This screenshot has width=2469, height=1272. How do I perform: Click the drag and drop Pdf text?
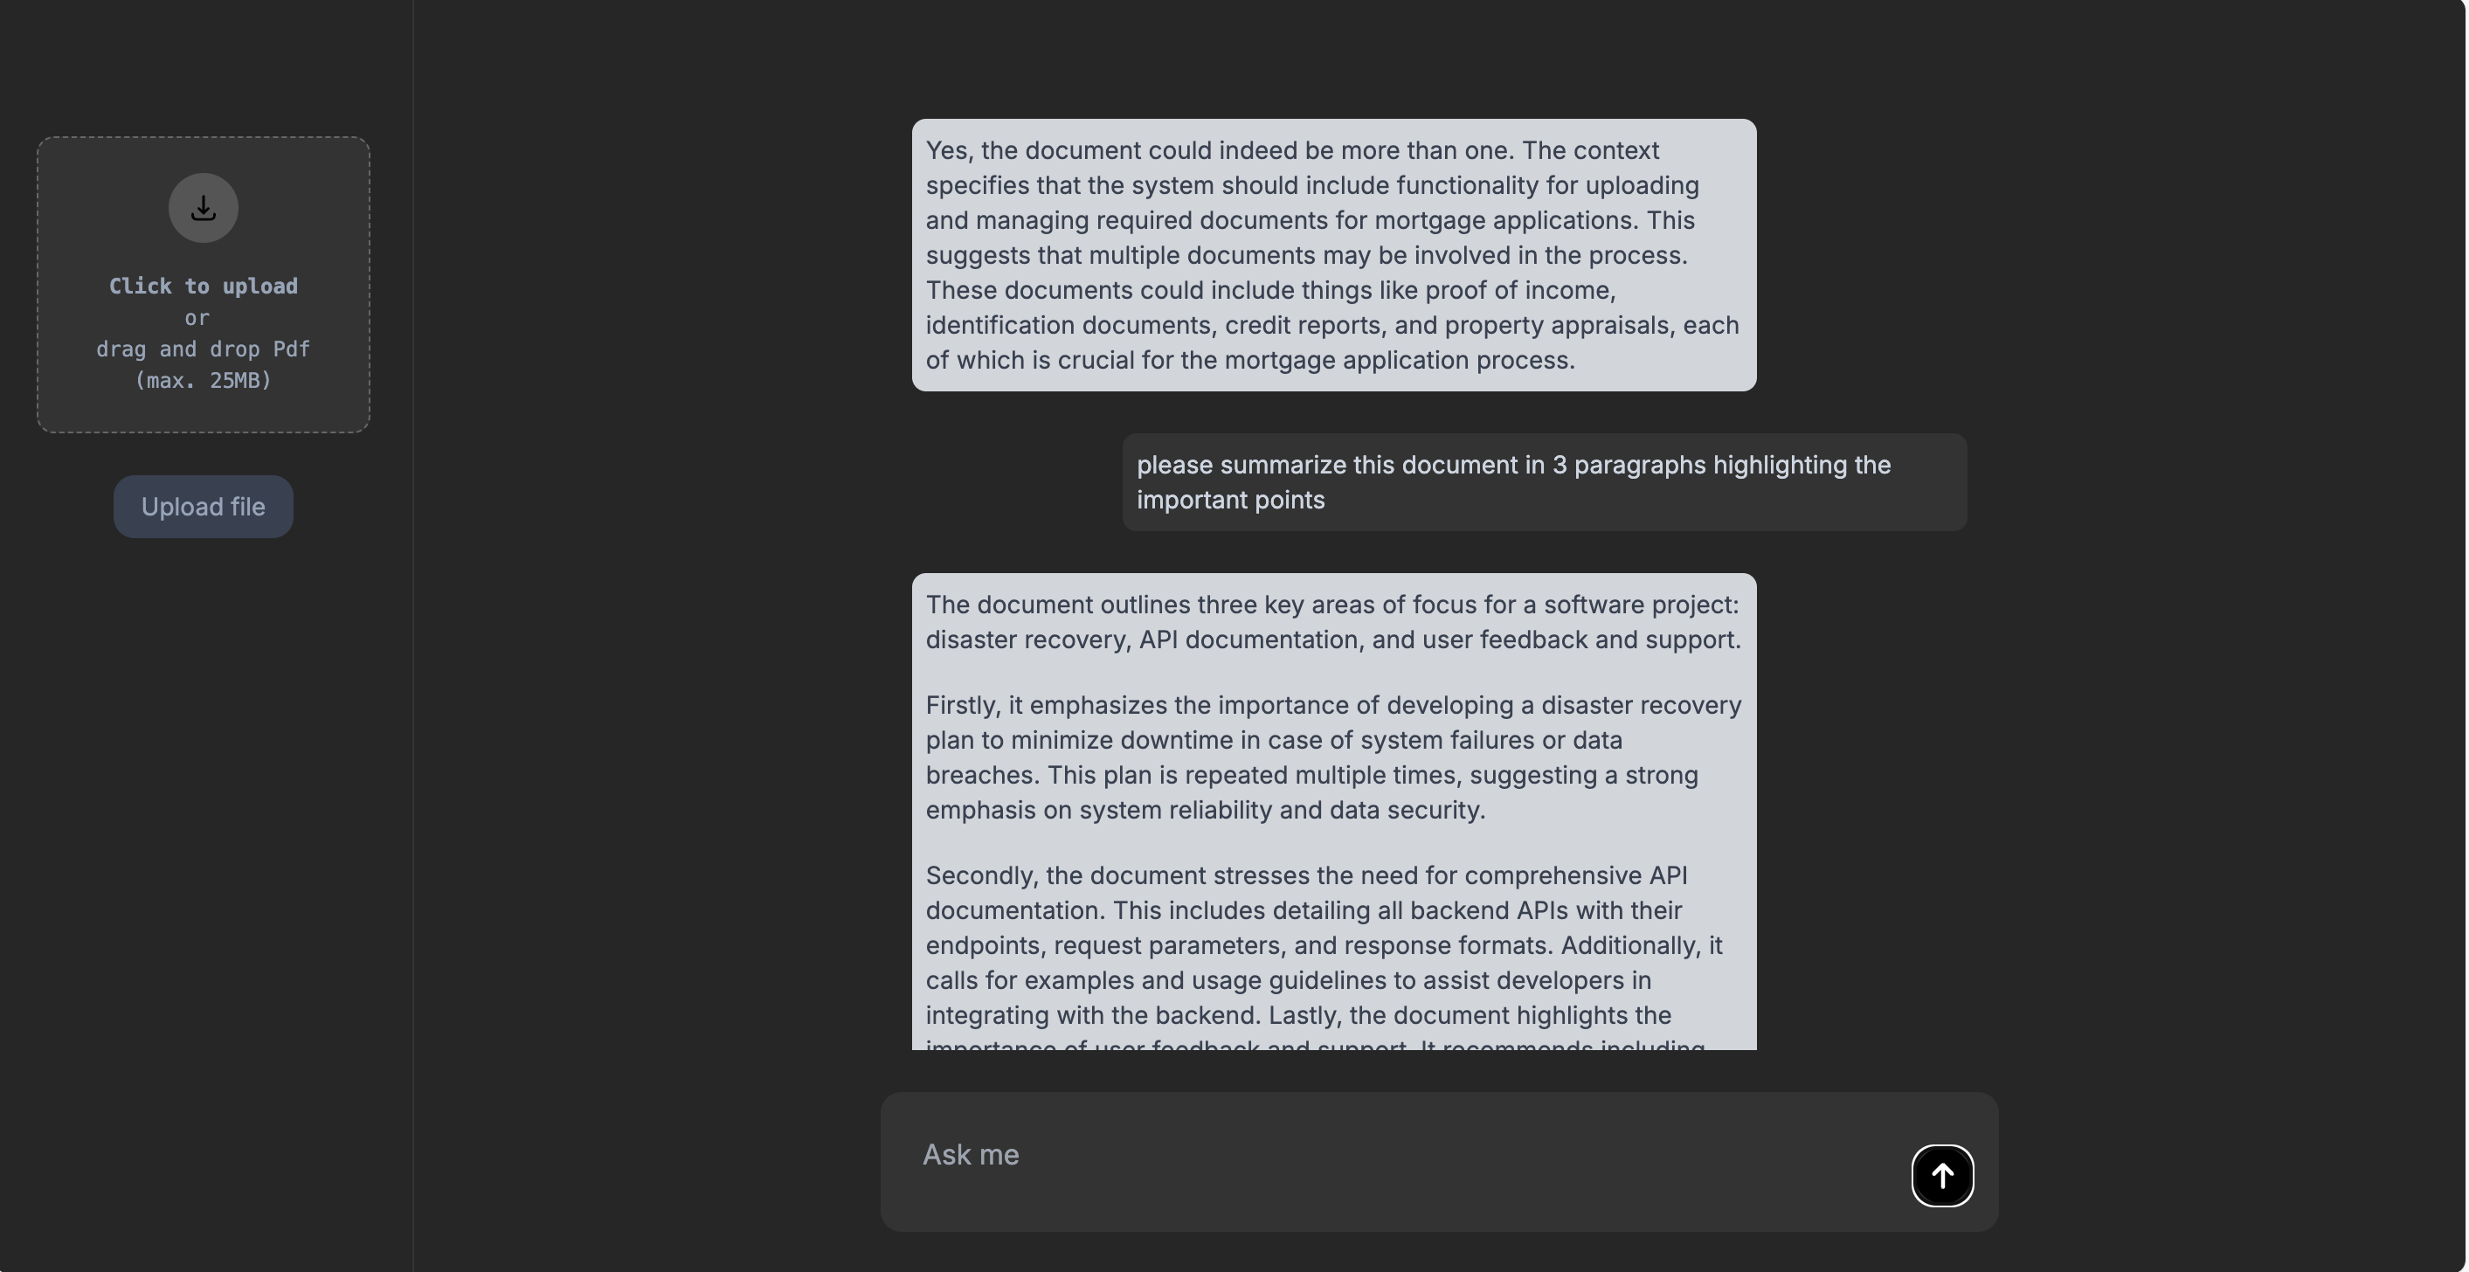[202, 349]
